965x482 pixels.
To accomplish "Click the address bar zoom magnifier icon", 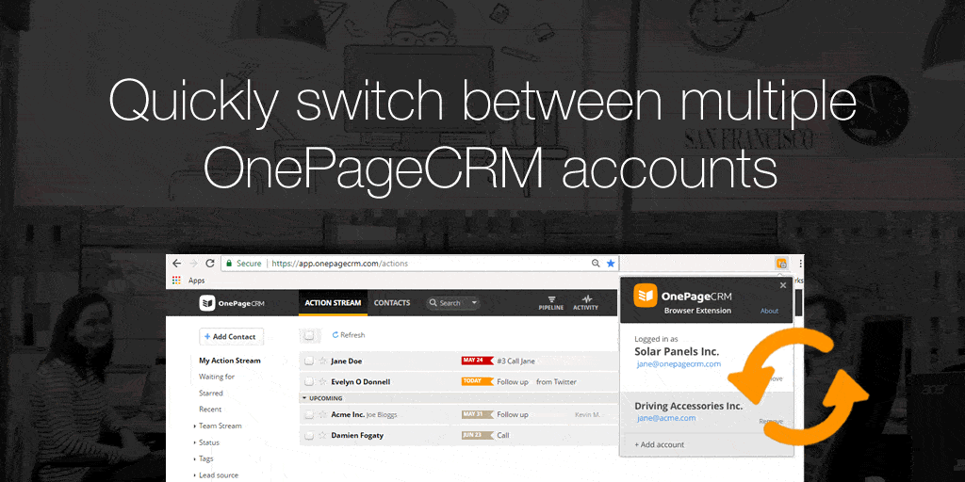I will pyautogui.click(x=596, y=264).
